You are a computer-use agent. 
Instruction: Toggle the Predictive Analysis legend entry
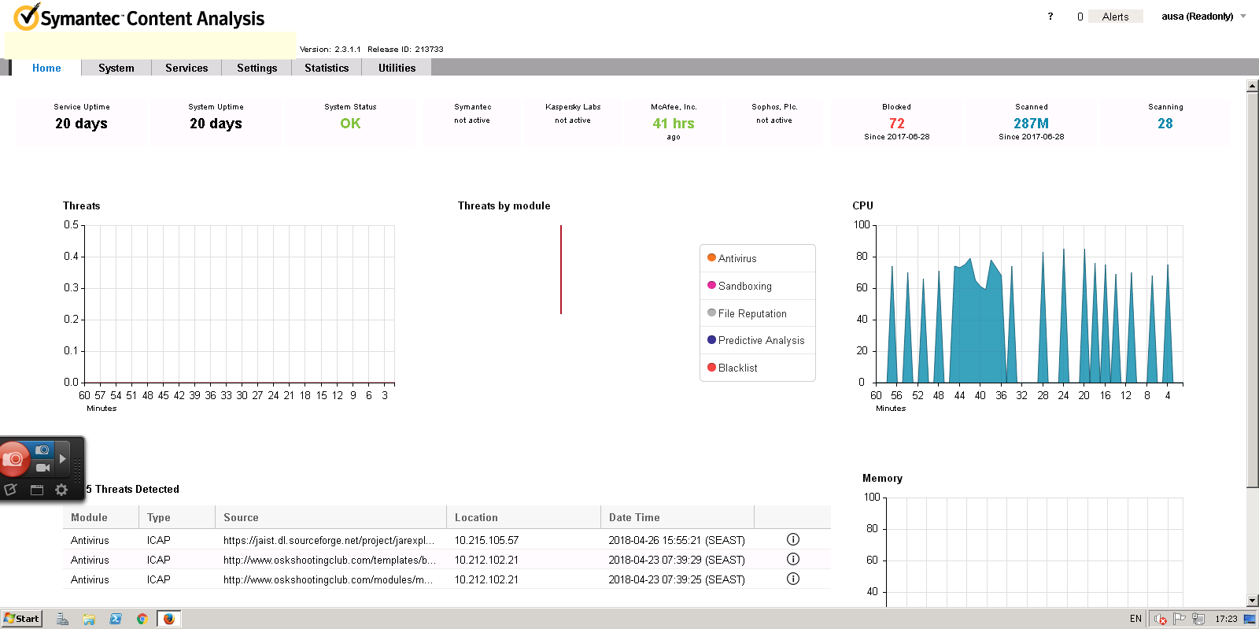(757, 340)
